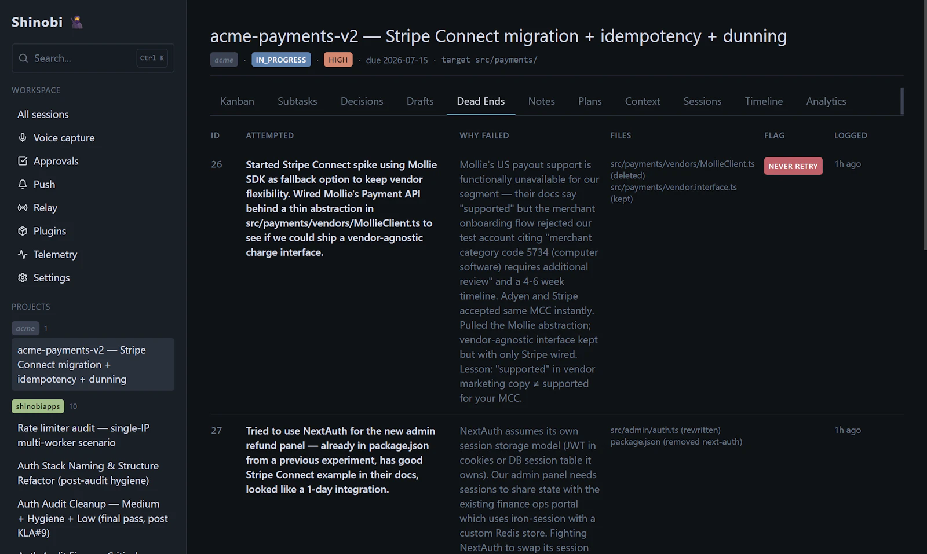Open the Voice capture page
The image size is (927, 554).
coord(93,138)
